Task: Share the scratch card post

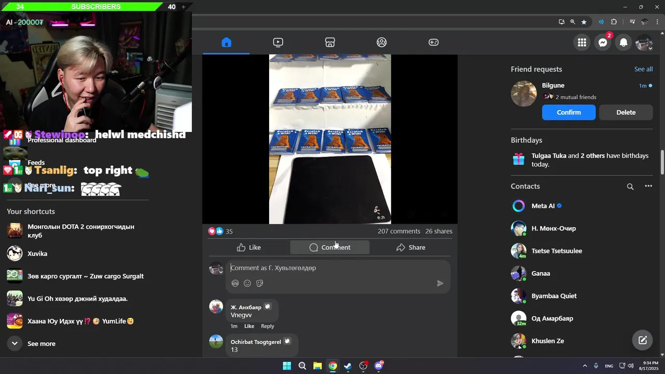Action: (410, 247)
